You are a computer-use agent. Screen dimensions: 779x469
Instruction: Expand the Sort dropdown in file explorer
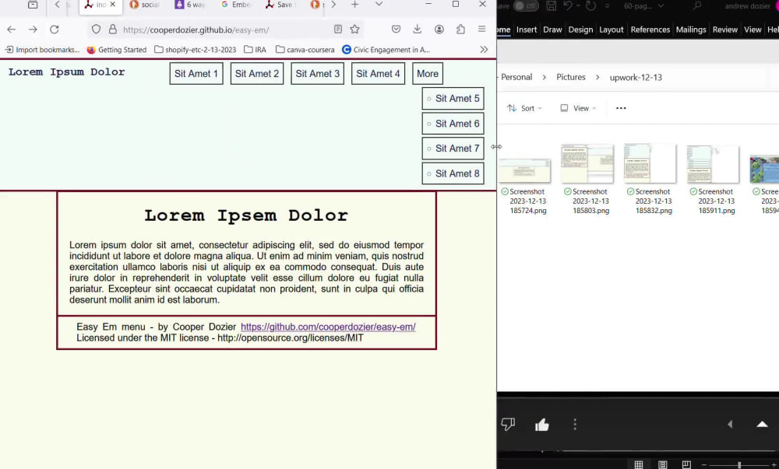tap(524, 108)
